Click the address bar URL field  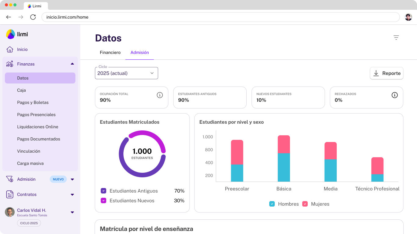(220, 17)
